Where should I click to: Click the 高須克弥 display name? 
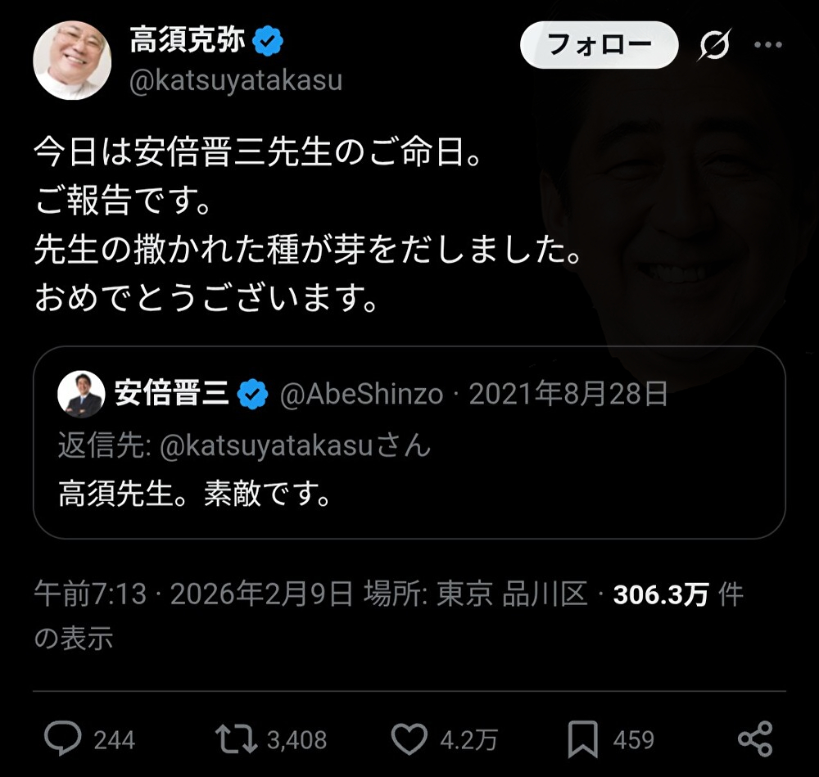(x=188, y=40)
